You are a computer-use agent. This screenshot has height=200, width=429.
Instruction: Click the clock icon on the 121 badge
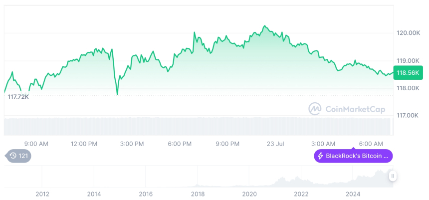point(13,156)
